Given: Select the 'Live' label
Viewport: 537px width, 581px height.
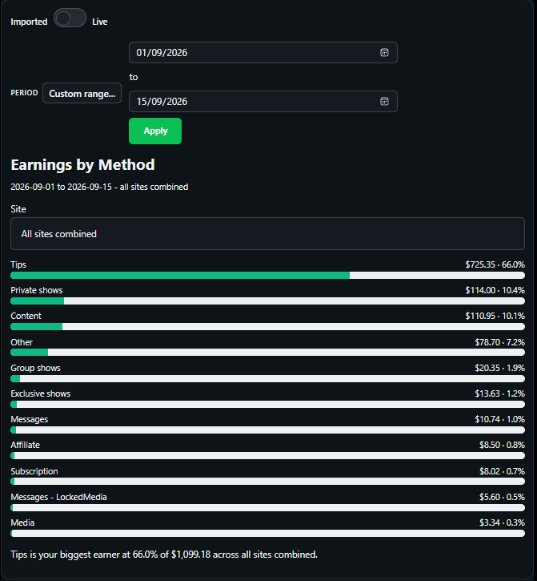Looking at the screenshot, I should [x=99, y=22].
